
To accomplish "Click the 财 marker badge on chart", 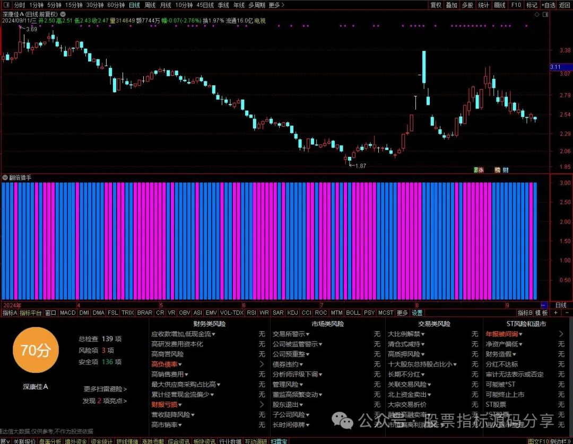I will click(x=506, y=170).
